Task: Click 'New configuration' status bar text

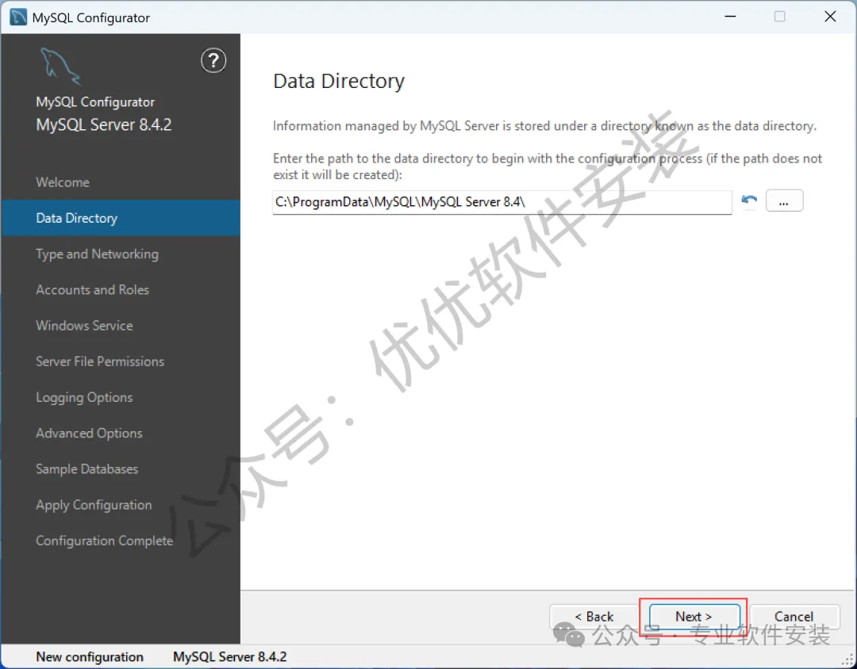Action: pos(90,656)
